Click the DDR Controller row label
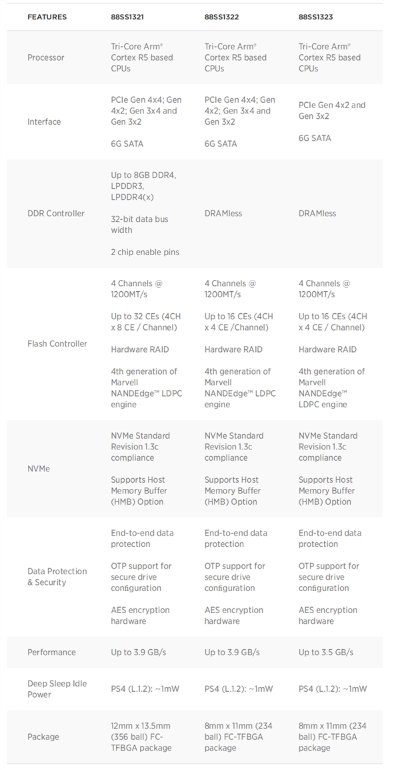The image size is (400, 770). 56,214
